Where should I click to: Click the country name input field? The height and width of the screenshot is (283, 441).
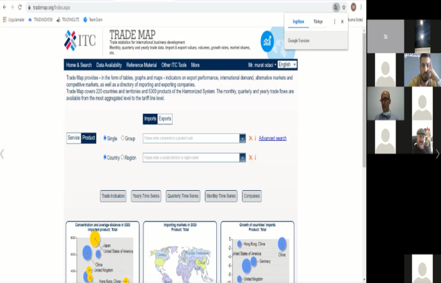pyautogui.click(x=191, y=158)
